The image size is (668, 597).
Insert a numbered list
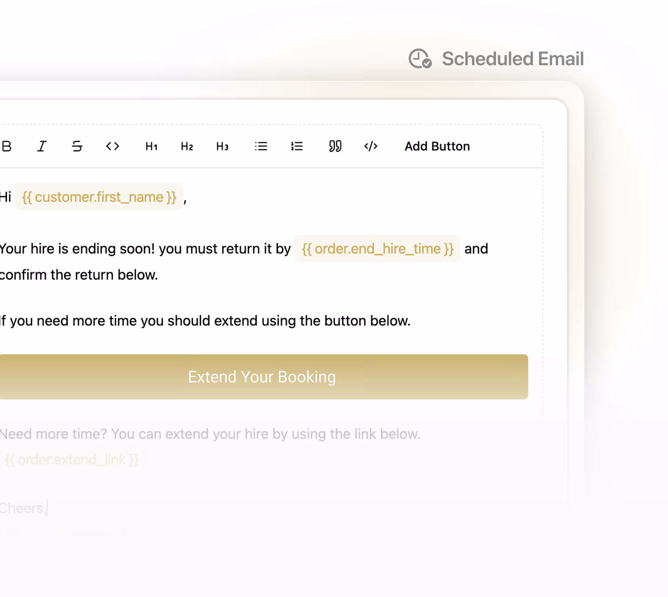(297, 146)
